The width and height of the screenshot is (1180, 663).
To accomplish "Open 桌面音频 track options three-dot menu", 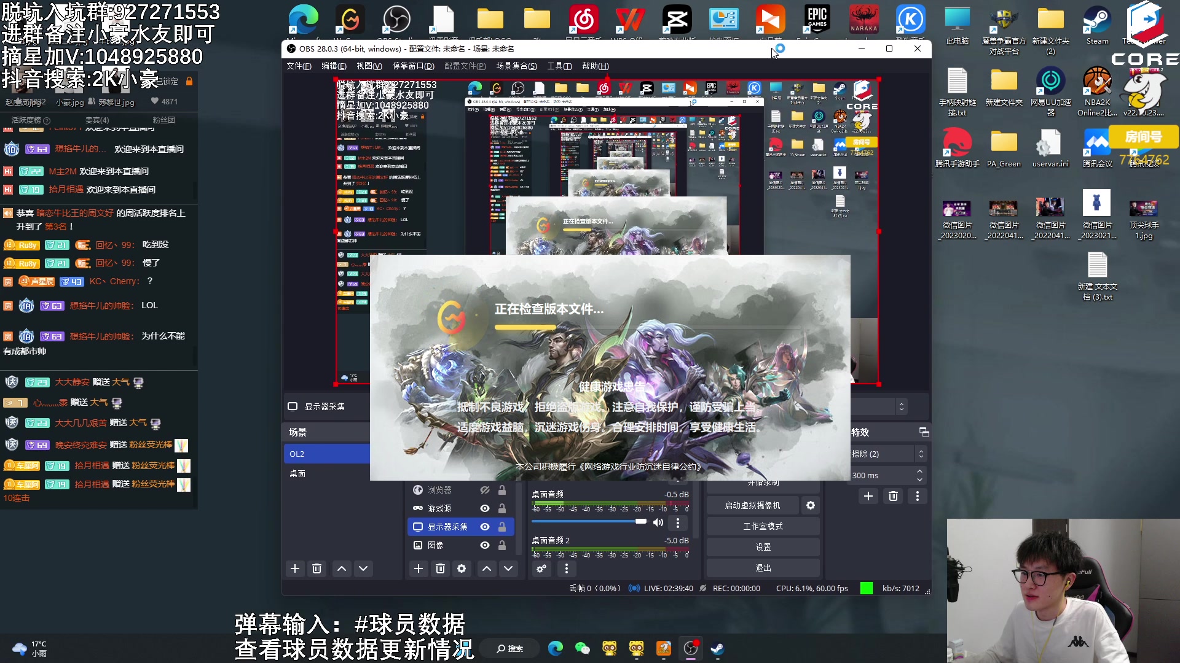I will point(678,522).
